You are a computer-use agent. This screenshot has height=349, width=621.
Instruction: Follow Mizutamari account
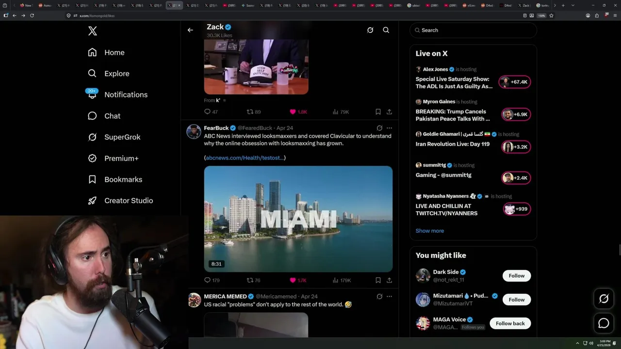(517, 300)
